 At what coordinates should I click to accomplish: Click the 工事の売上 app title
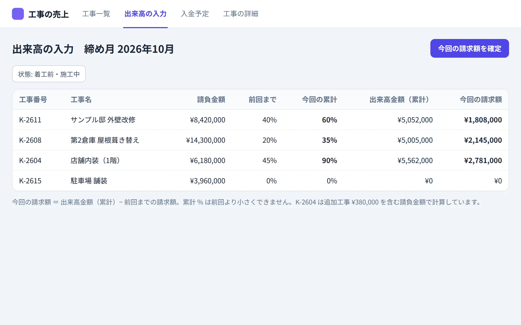49,14
